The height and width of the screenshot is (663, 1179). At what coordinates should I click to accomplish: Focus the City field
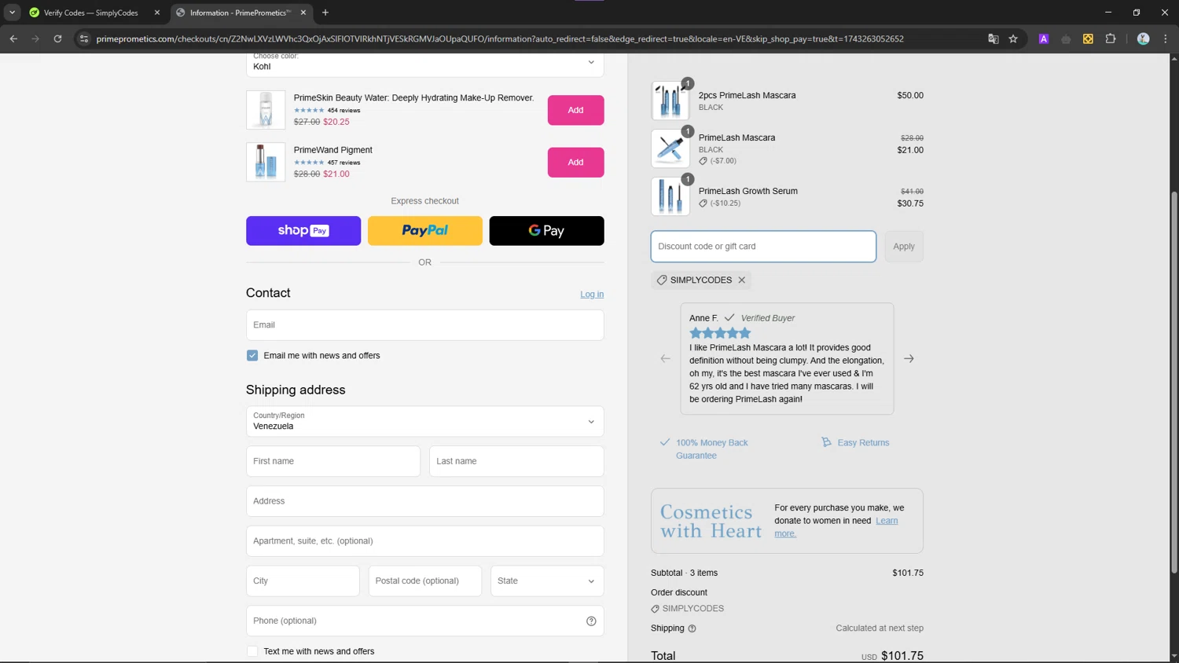tap(303, 581)
